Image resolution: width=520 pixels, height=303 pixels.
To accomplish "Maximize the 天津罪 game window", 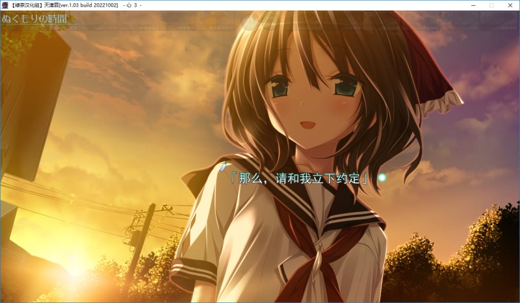I will tap(491, 5).
